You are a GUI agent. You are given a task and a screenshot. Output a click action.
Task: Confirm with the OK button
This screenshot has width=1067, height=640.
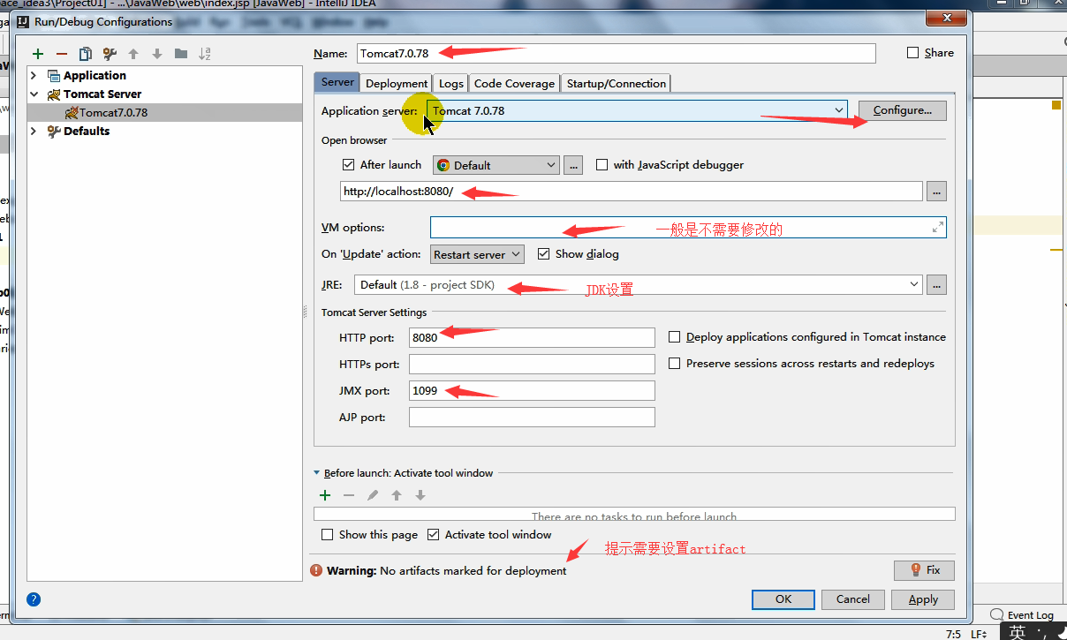click(783, 599)
